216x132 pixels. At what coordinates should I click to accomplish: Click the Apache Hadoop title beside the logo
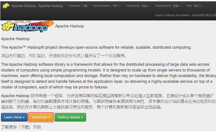(x=70, y=26)
